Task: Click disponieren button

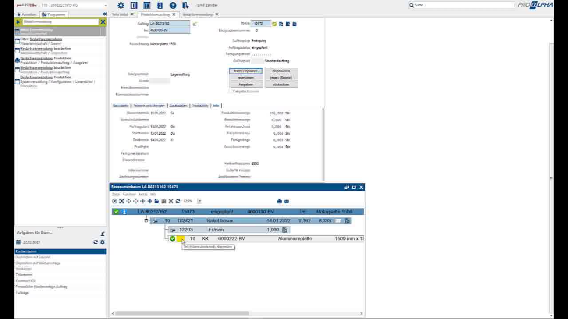Action: [281, 71]
